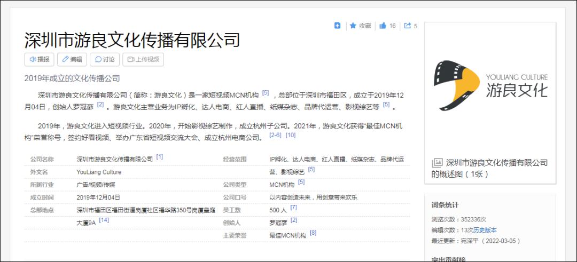Click the blue plus add icon

pyautogui.click(x=337, y=26)
